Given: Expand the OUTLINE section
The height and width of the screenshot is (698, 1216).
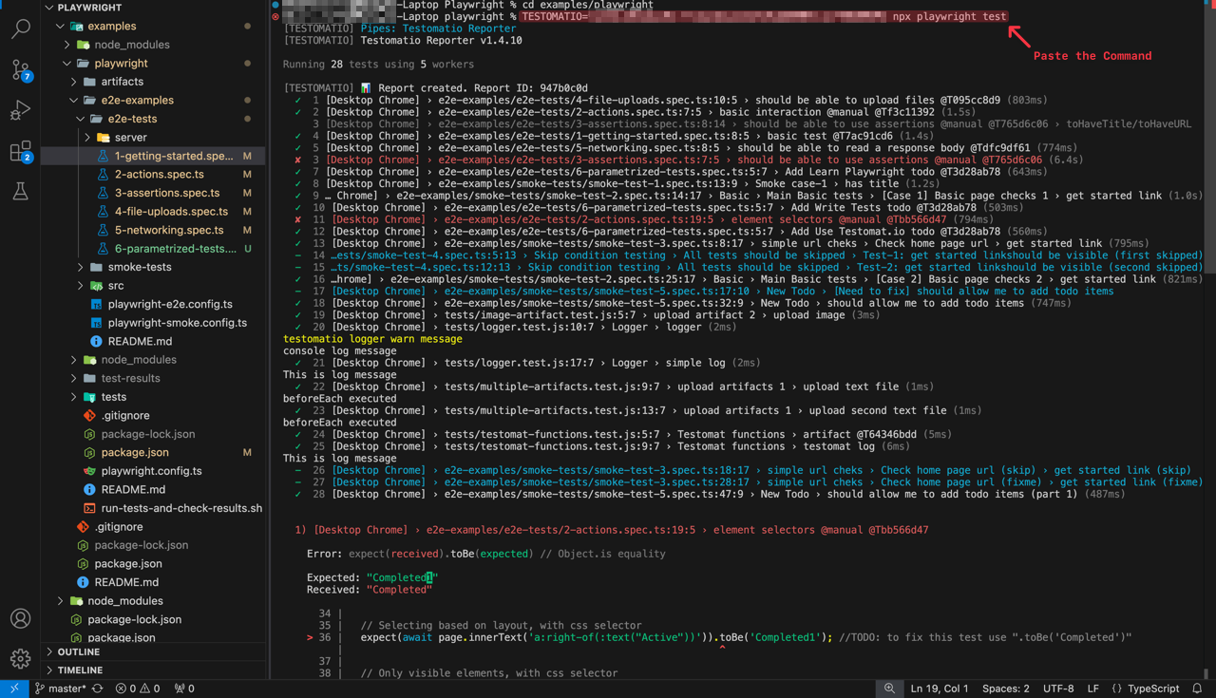Looking at the screenshot, I should [90, 651].
